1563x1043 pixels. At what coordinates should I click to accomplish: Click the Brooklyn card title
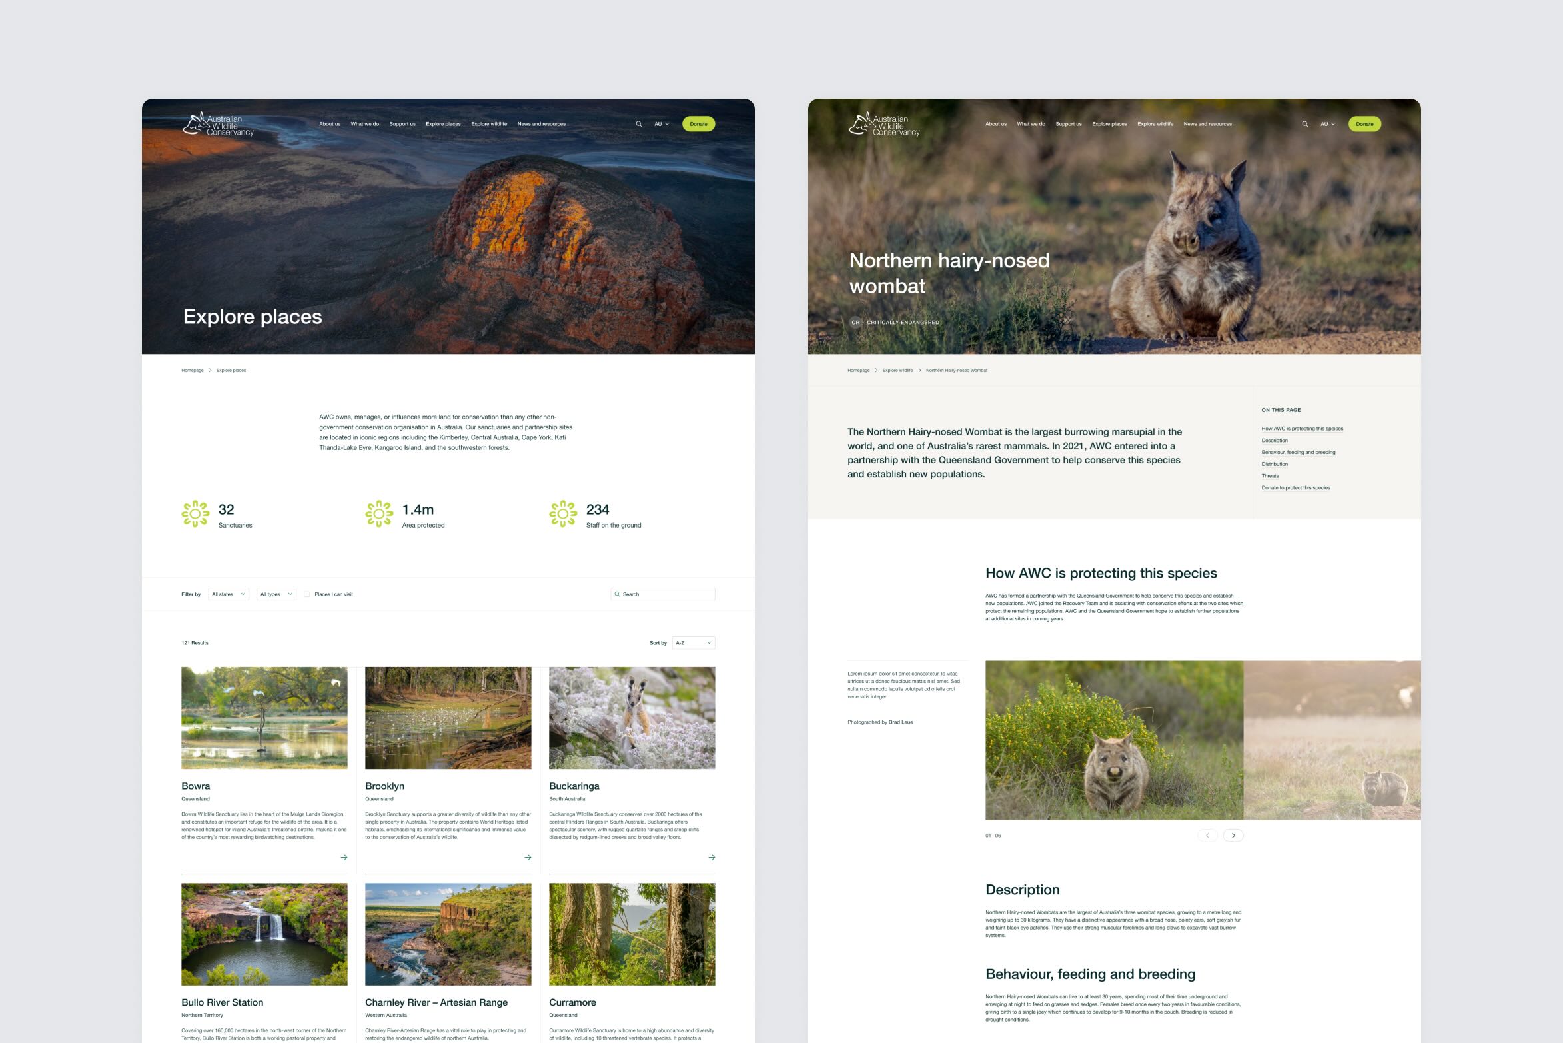385,786
